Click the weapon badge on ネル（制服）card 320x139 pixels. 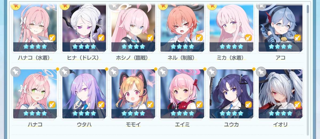[199, 38]
